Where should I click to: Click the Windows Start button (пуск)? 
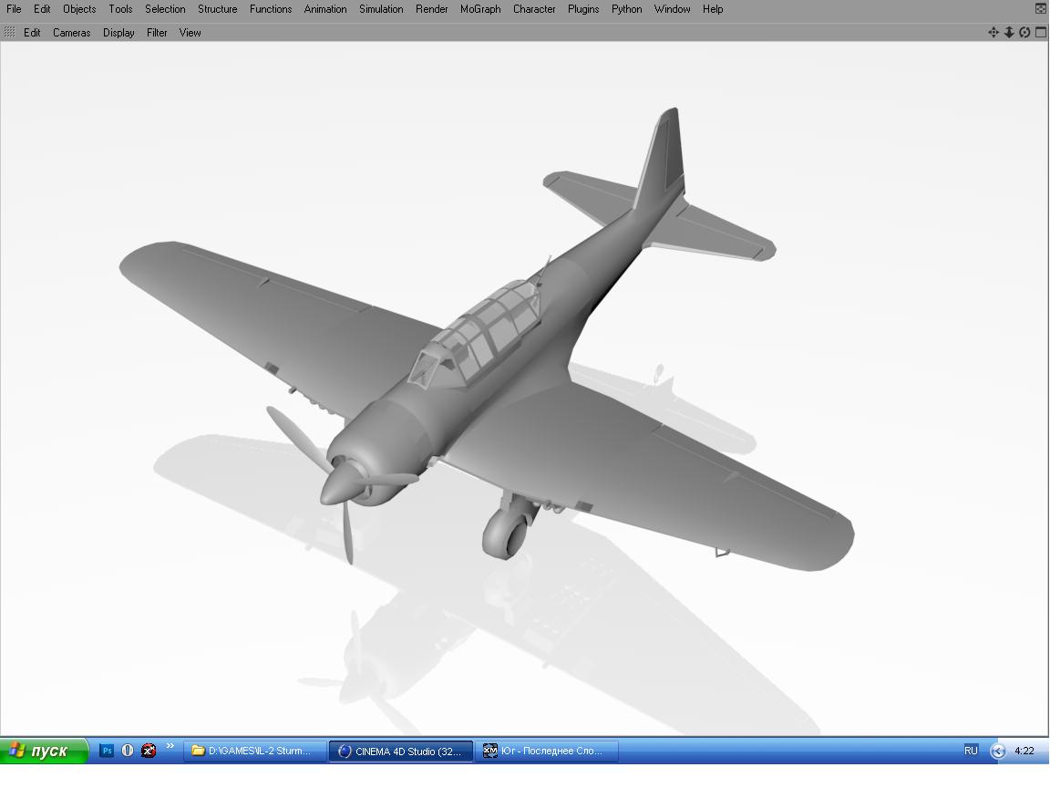point(44,751)
